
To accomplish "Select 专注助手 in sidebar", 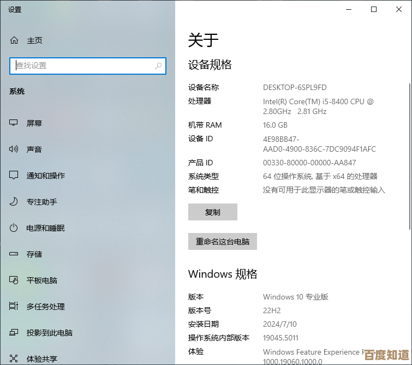I will pyautogui.click(x=42, y=202).
